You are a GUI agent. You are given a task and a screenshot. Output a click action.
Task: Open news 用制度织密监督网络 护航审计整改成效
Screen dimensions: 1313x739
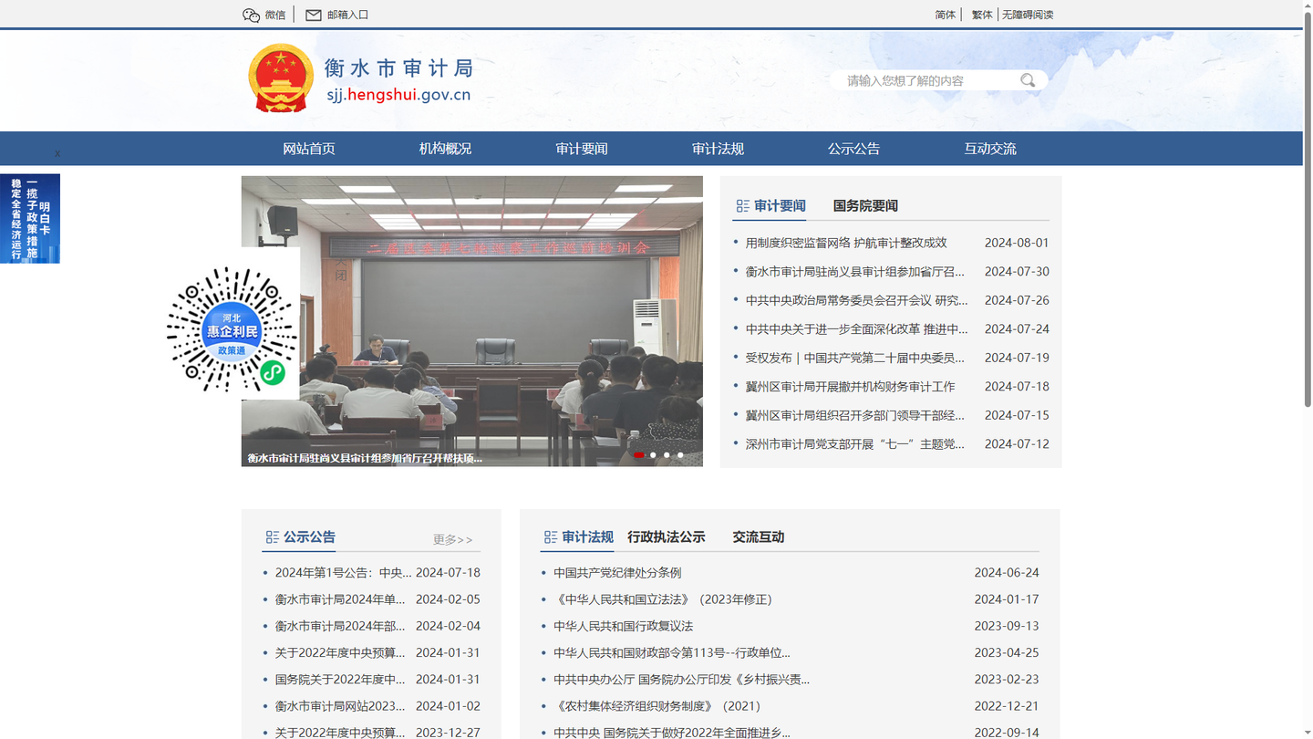click(846, 243)
